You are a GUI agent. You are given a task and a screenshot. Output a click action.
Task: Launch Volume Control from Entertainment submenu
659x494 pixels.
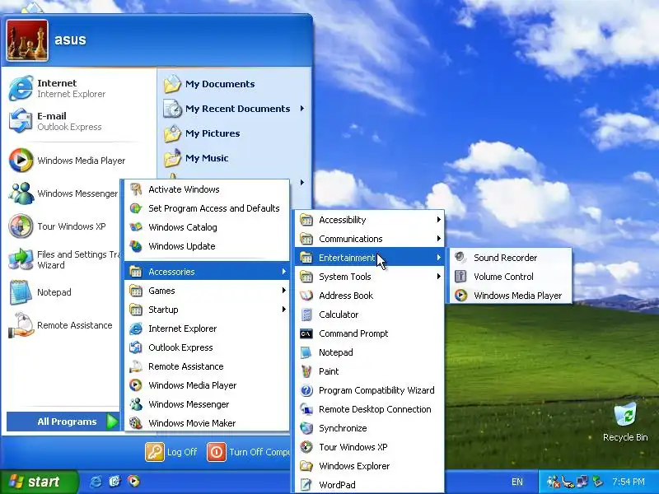coord(510,277)
